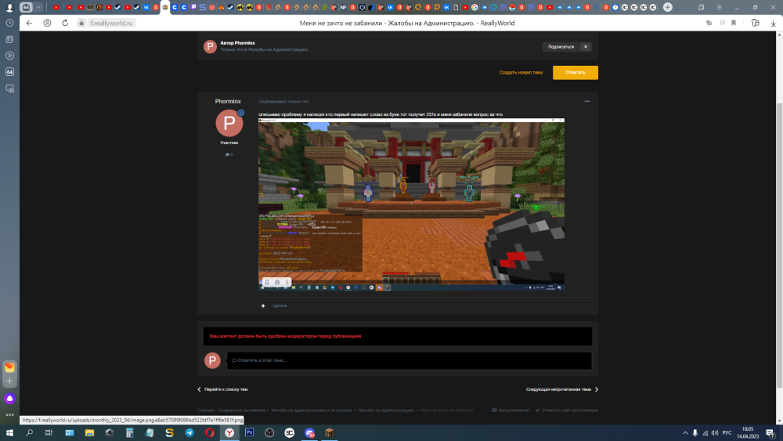The width and height of the screenshot is (783, 441).
Task: Select the active ReallyWorld forum tab
Action: pyautogui.click(x=164, y=8)
